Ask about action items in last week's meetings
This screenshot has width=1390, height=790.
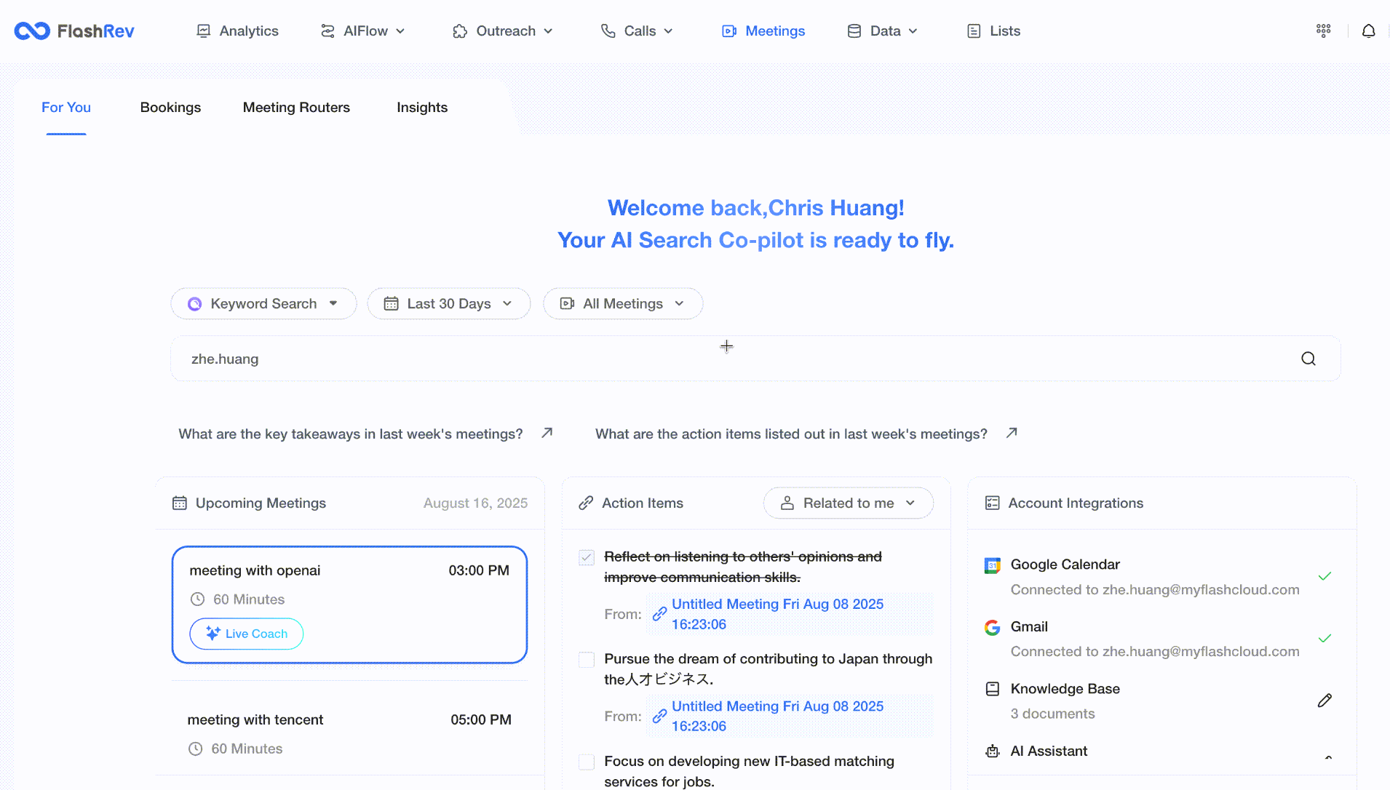(x=791, y=434)
